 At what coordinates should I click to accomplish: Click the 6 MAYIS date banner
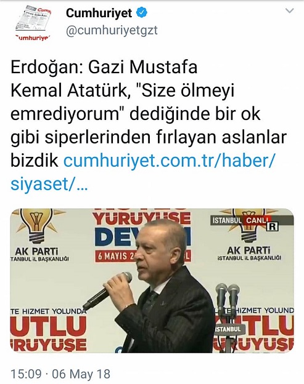(x=115, y=256)
